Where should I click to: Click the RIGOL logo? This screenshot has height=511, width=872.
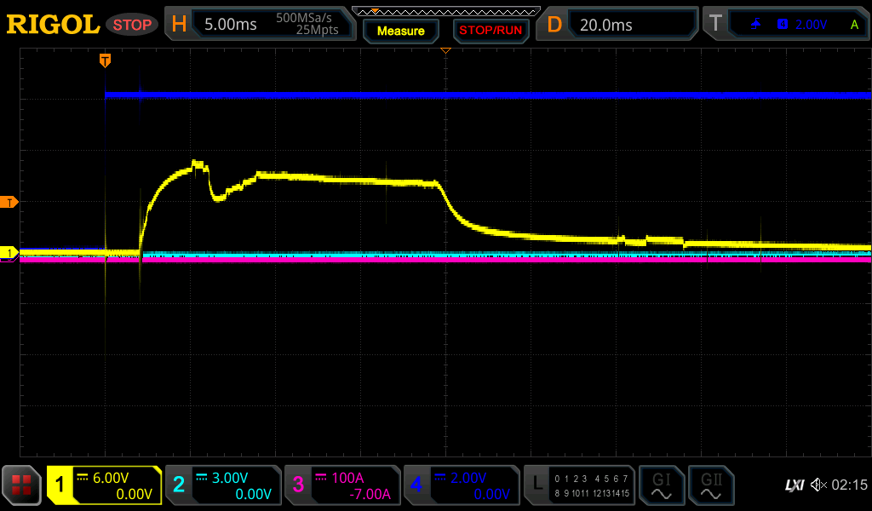(53, 25)
